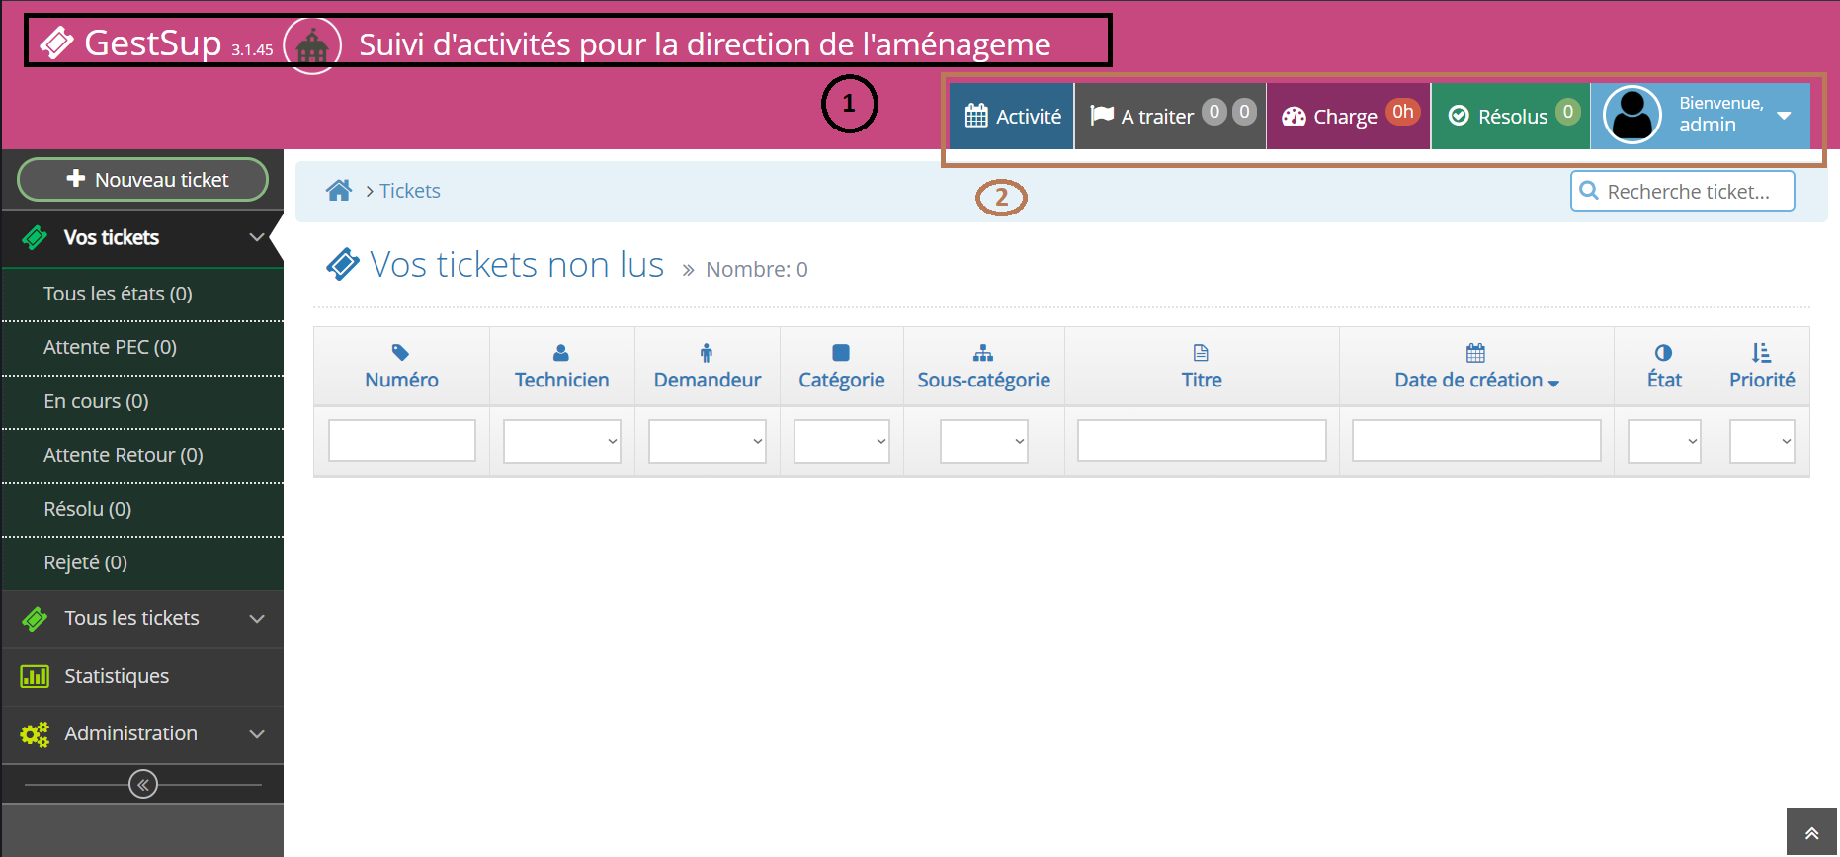
Task: Sort by Priorité column header
Action: 1762,380
